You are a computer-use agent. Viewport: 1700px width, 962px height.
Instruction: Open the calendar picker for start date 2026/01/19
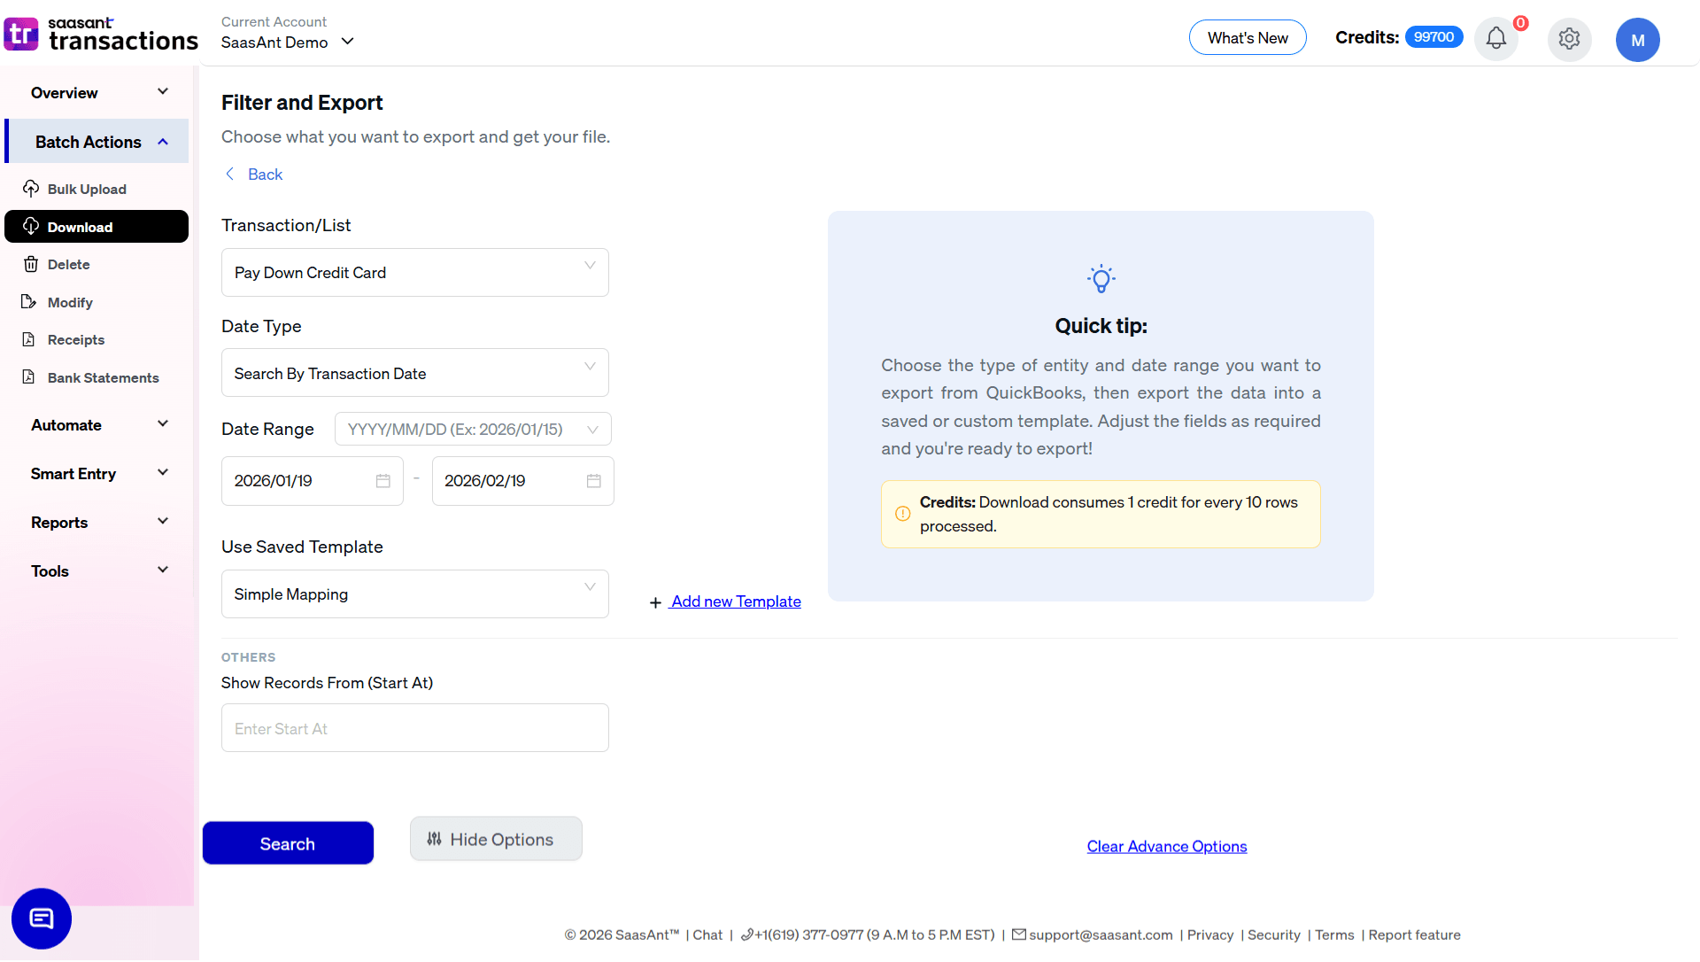[382, 480]
